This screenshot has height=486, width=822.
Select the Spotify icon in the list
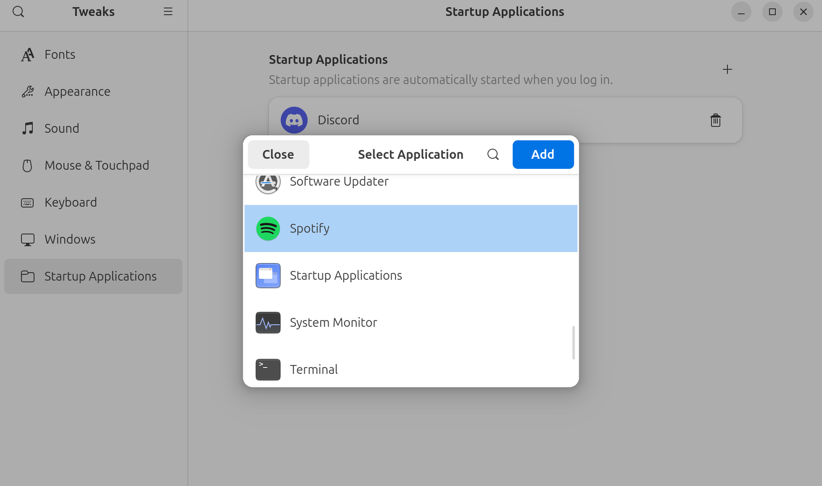(268, 229)
